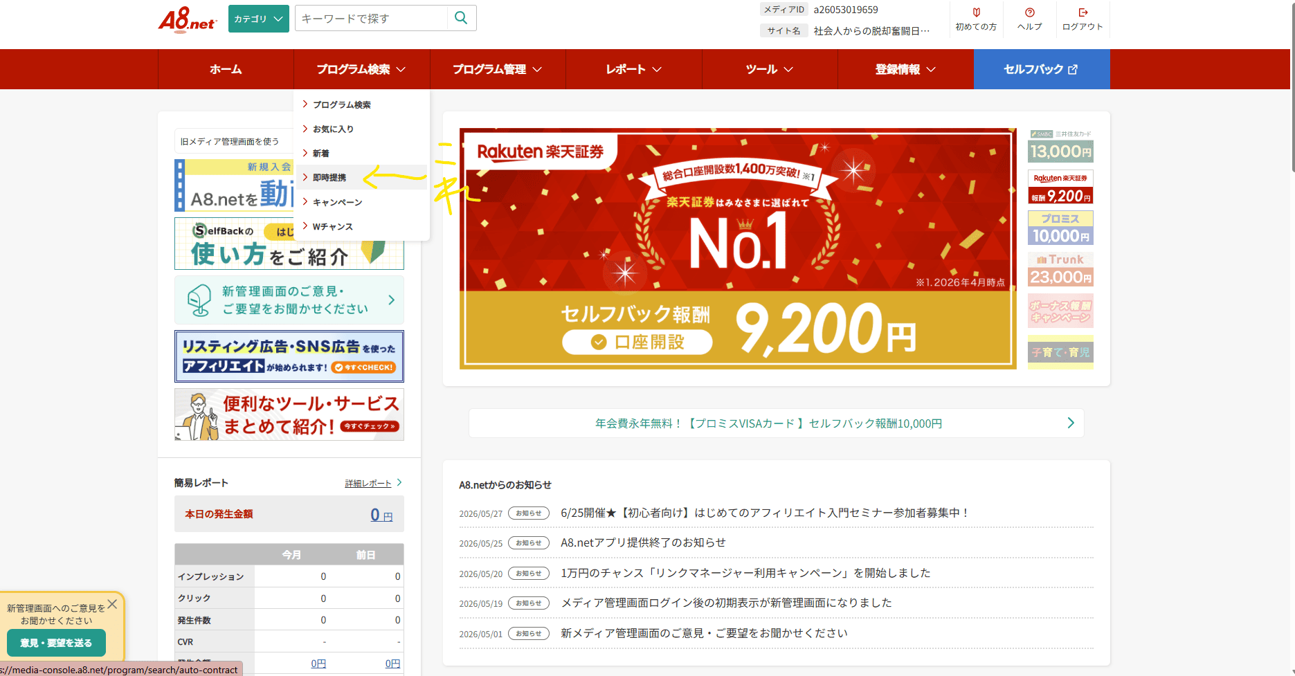Open the リンクマネージャー利用キャンペーン notice
This screenshot has height=676, width=1295.
(x=745, y=573)
